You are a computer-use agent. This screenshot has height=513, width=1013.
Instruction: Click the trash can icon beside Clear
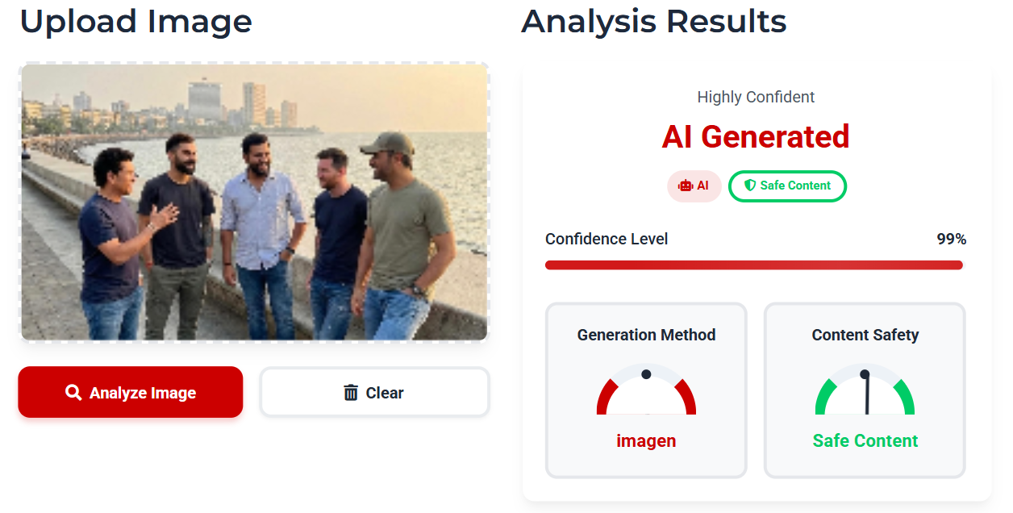pos(351,393)
